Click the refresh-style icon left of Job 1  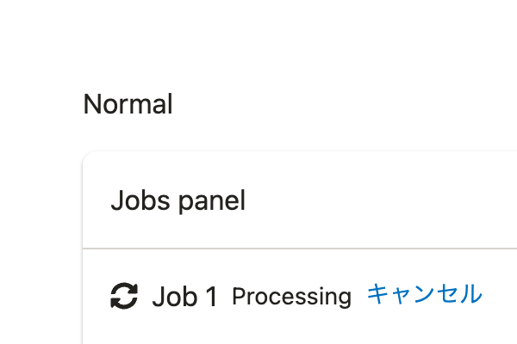124,296
